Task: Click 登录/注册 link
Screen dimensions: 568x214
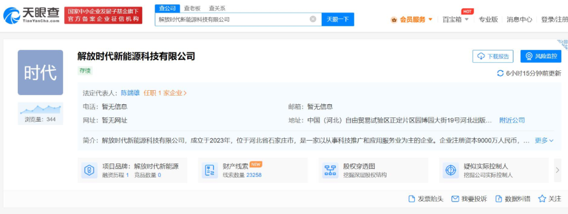Action: [554, 19]
